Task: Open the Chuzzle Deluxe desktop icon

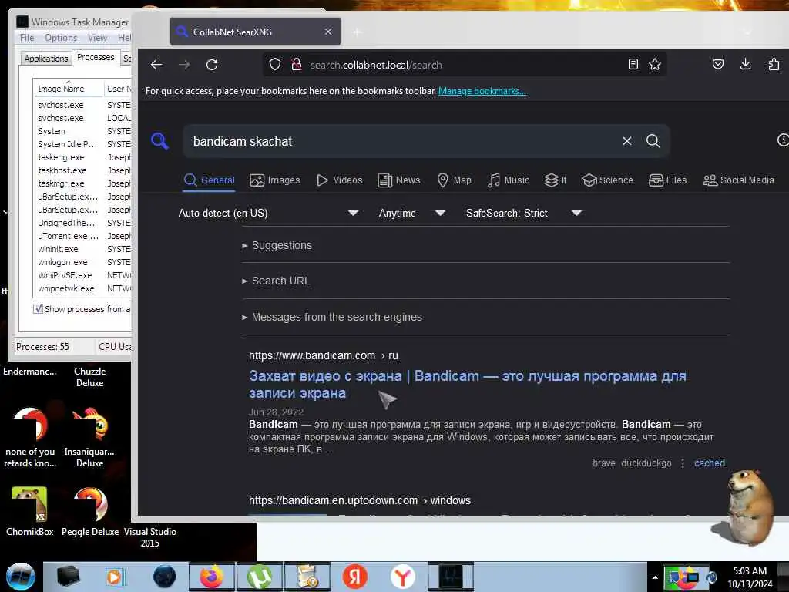Action: (x=89, y=377)
